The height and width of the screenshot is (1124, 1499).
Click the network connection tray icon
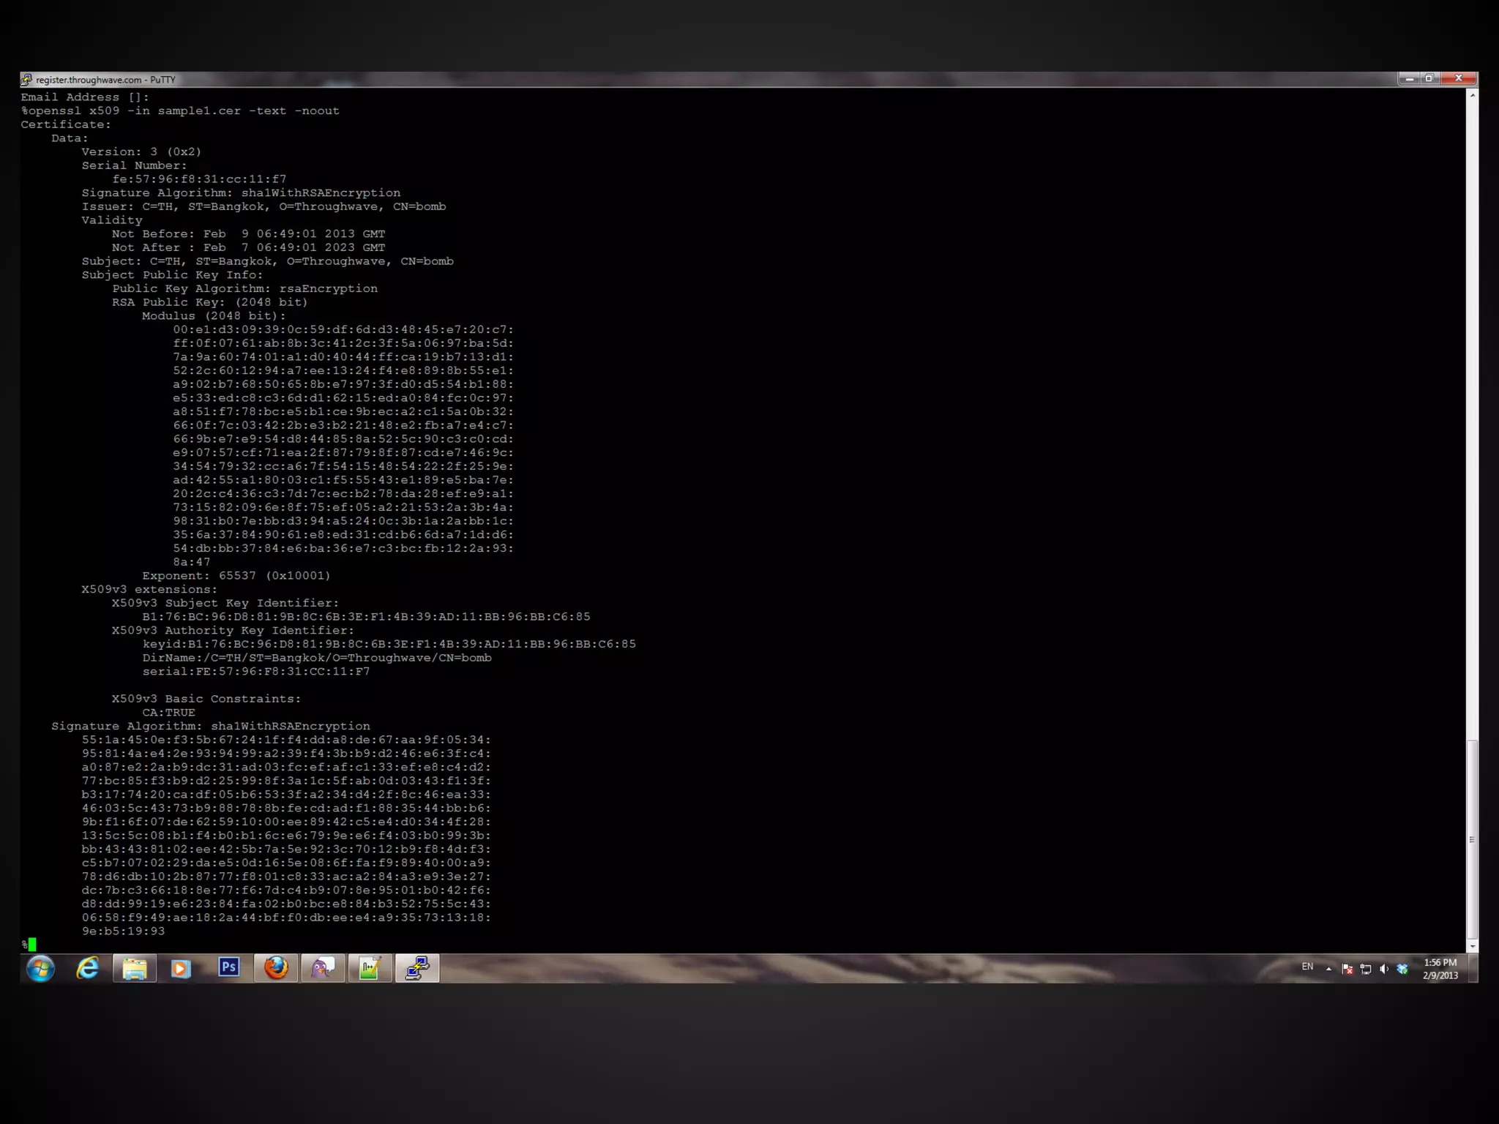point(1365,969)
